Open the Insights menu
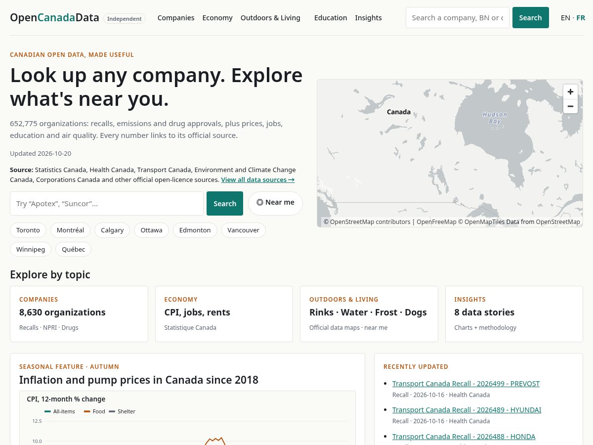 point(368,18)
